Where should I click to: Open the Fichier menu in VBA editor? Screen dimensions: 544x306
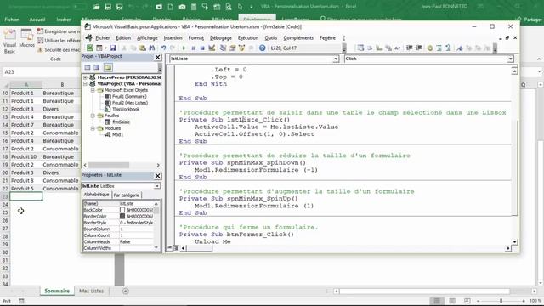(x=102, y=37)
